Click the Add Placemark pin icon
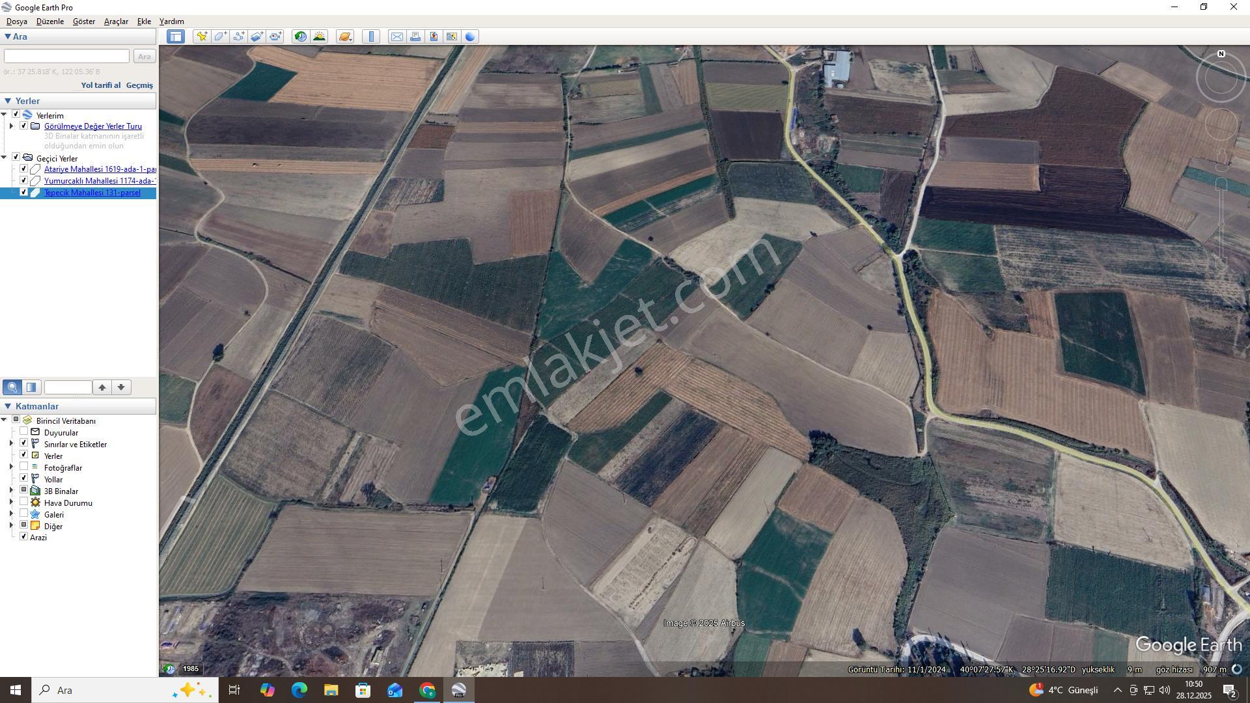Image resolution: width=1250 pixels, height=703 pixels. coord(202,36)
